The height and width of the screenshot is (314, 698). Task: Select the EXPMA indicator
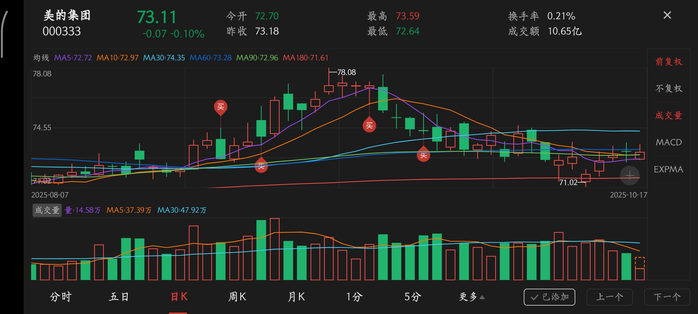[x=668, y=169]
